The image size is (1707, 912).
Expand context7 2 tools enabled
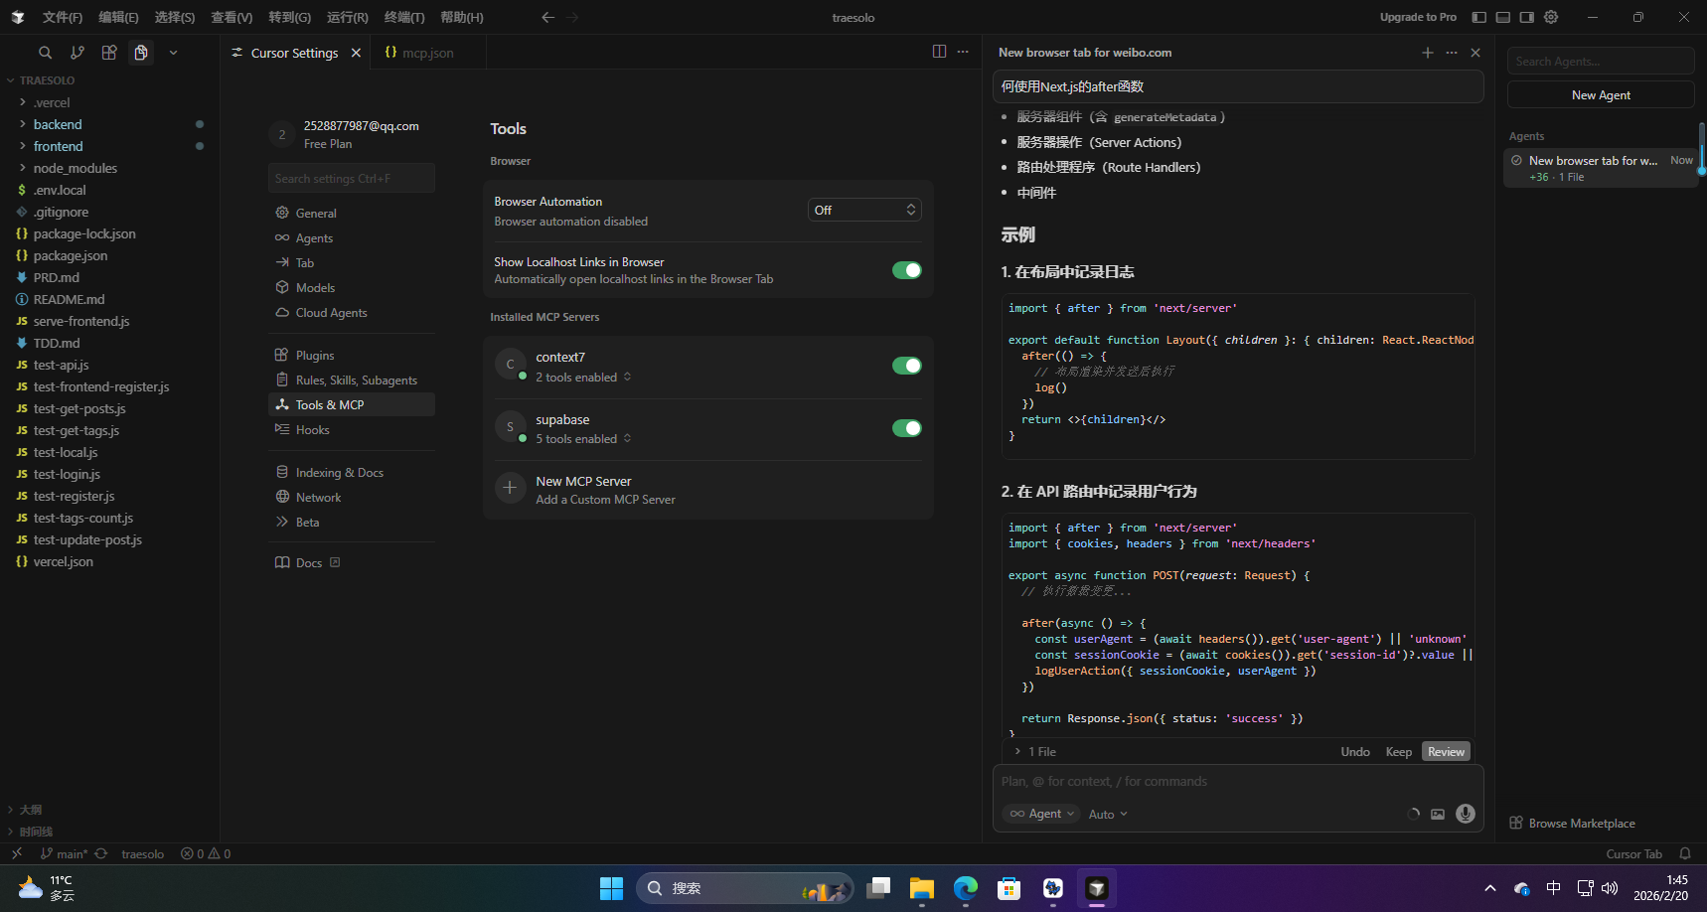tap(583, 378)
